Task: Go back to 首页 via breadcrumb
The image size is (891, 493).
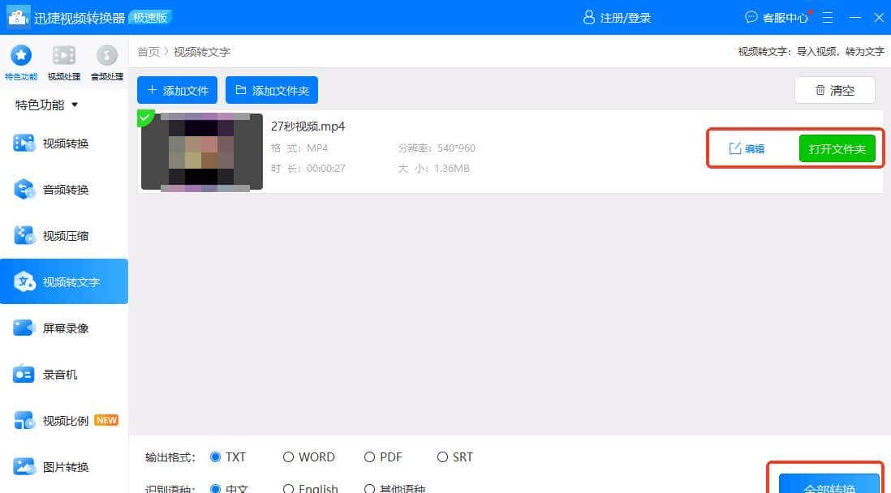Action: (x=148, y=51)
